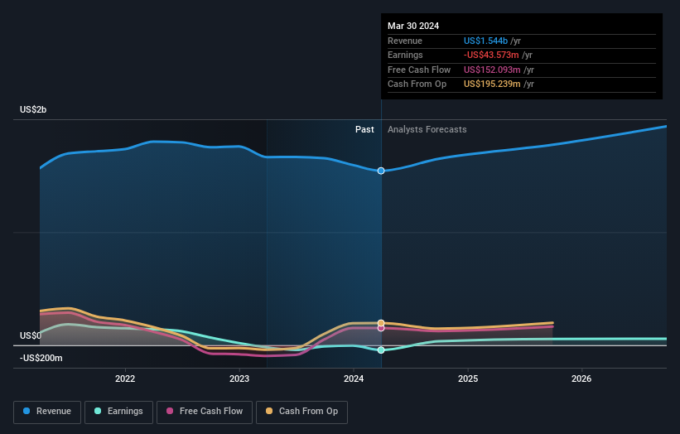Click the pink Free Cash Flow data point
This screenshot has width=680, height=434.
pyautogui.click(x=381, y=328)
